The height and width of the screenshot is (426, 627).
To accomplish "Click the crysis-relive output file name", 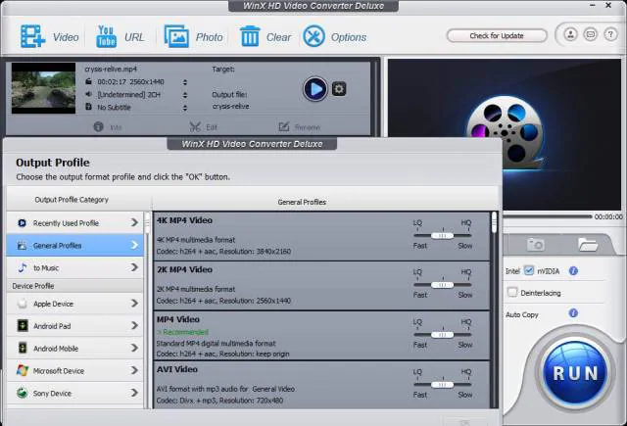I will click(231, 107).
